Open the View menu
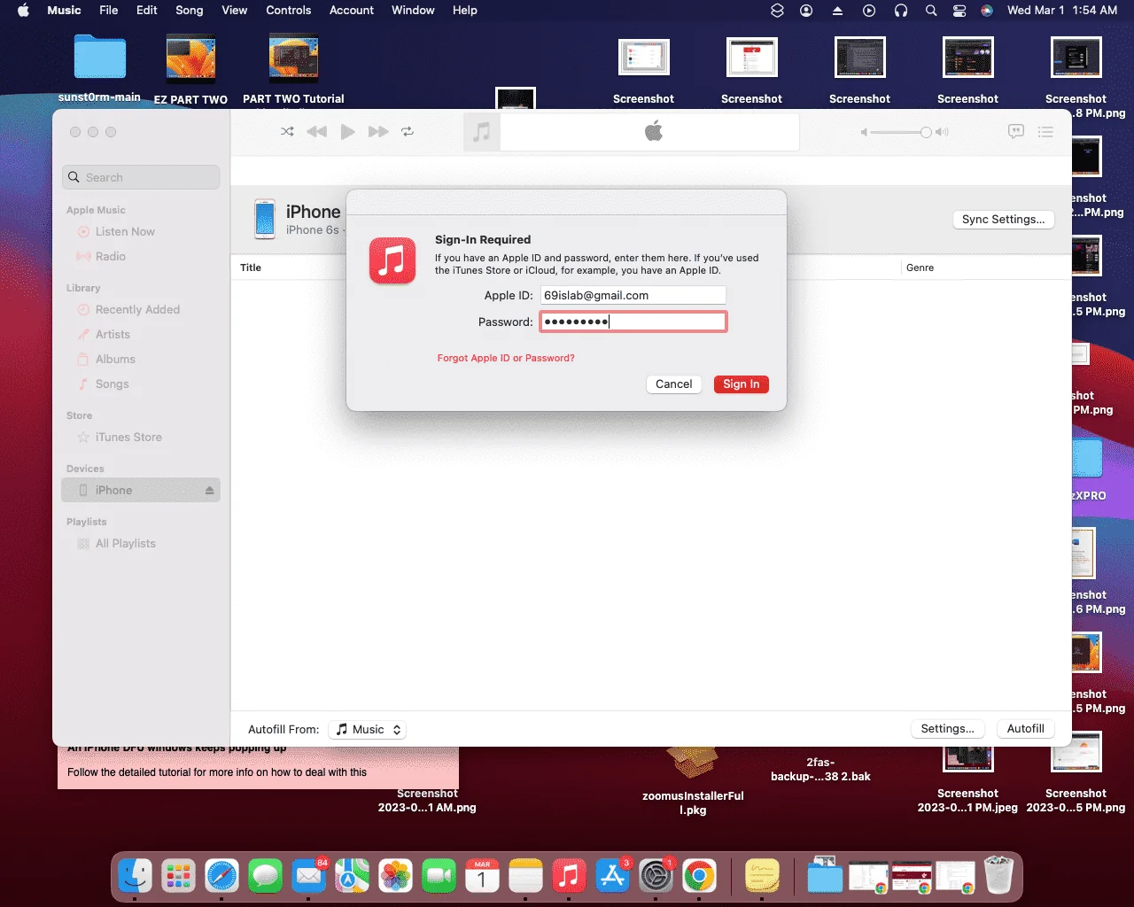This screenshot has height=907, width=1134. point(235,11)
